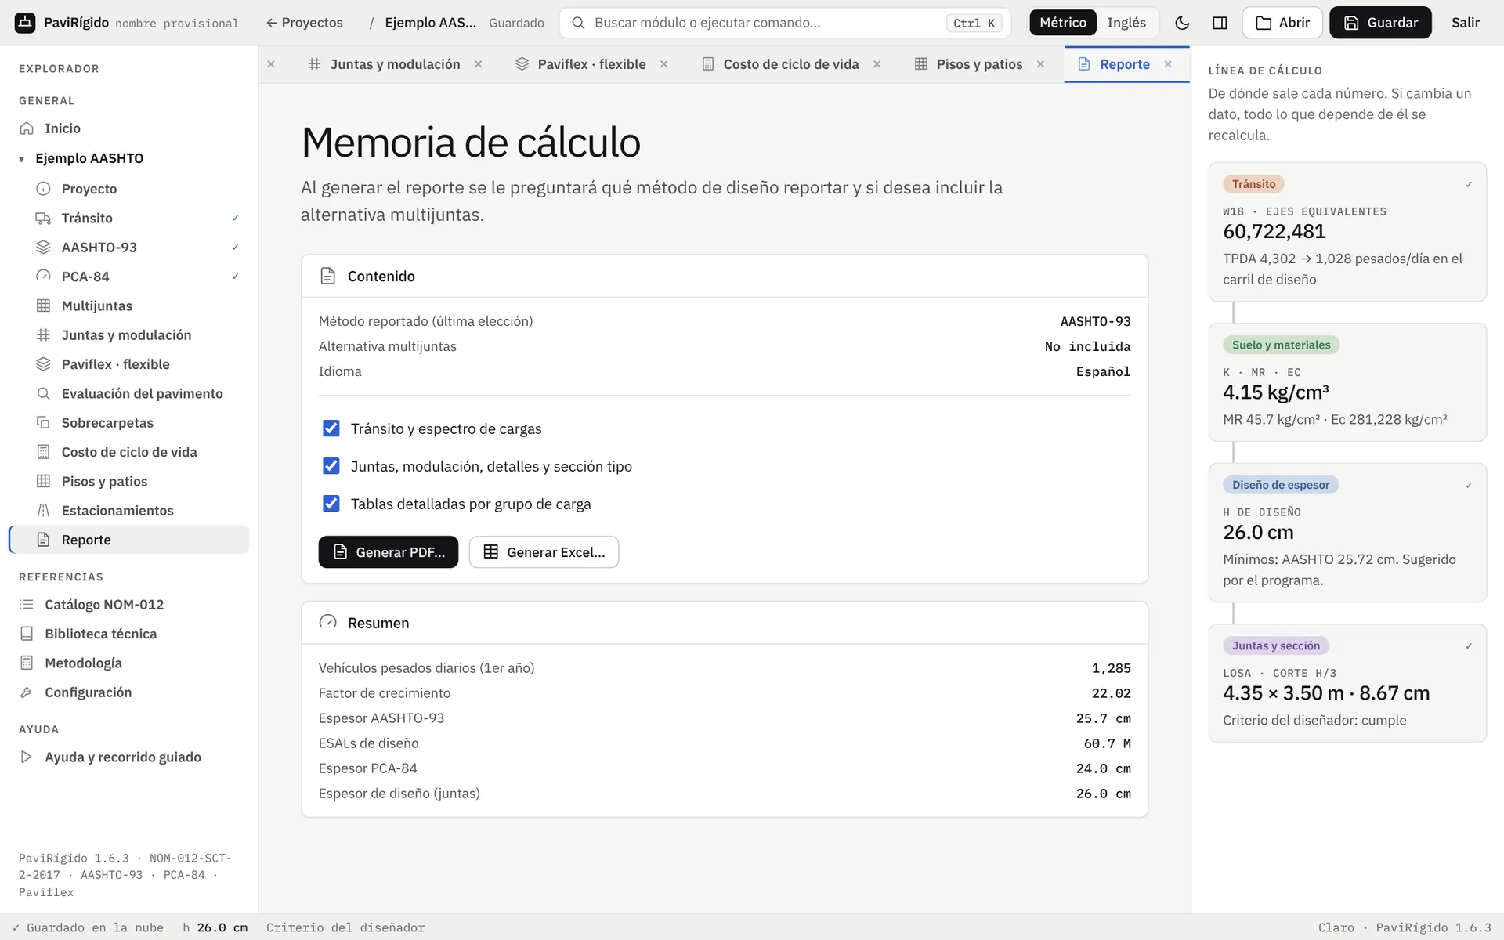Image resolution: width=1504 pixels, height=940 pixels.
Task: Collapse the Ejemplo AASHTO tree node
Action: click(x=21, y=159)
